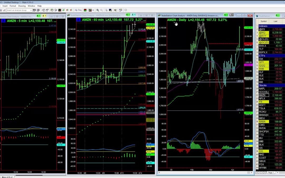
Task: Open the Insert menu
Action: click(5, 6)
